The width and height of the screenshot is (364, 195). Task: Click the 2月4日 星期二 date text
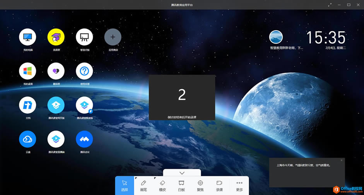tap(336, 48)
